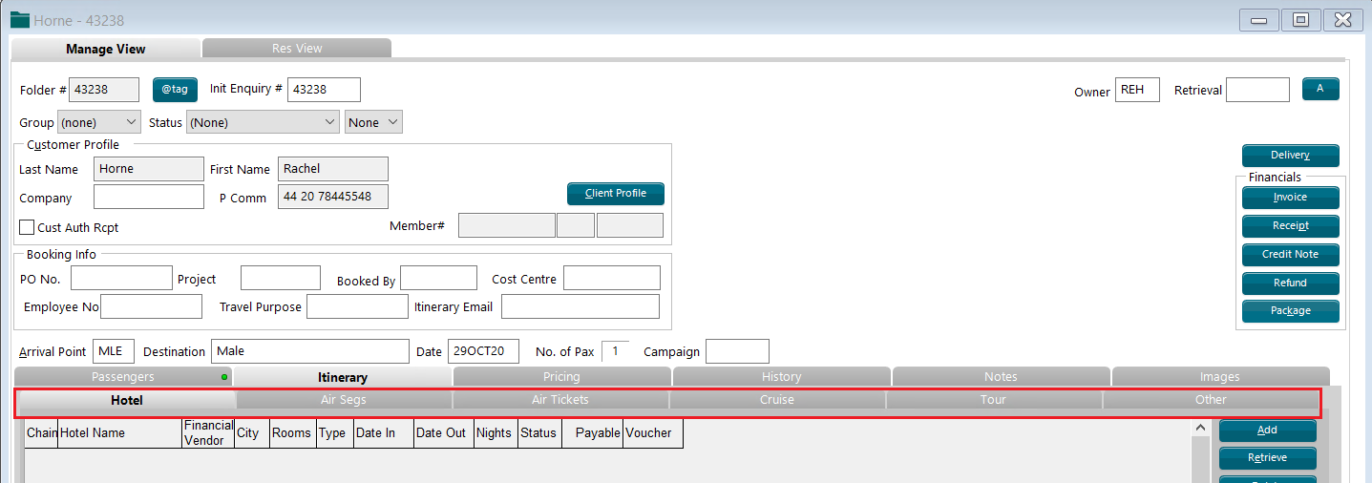Click the Receipt button
1372x483 pixels.
click(1291, 226)
